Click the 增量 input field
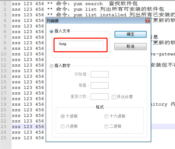This screenshot has width=175, height=149. (99, 86)
